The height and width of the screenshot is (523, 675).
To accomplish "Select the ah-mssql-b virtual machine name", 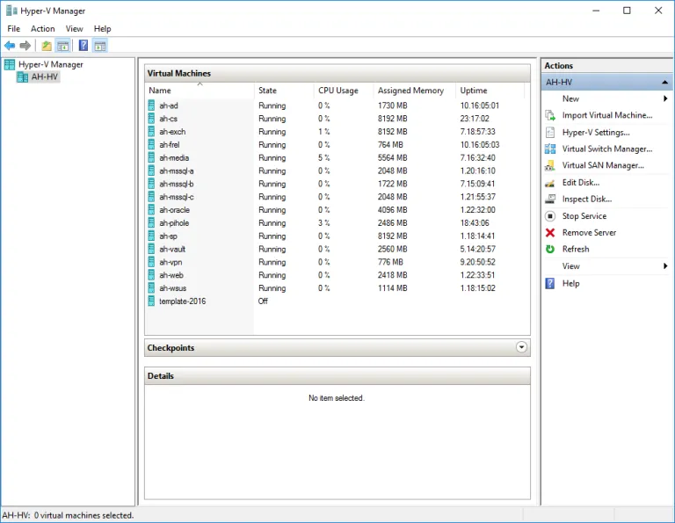I will pyautogui.click(x=177, y=184).
